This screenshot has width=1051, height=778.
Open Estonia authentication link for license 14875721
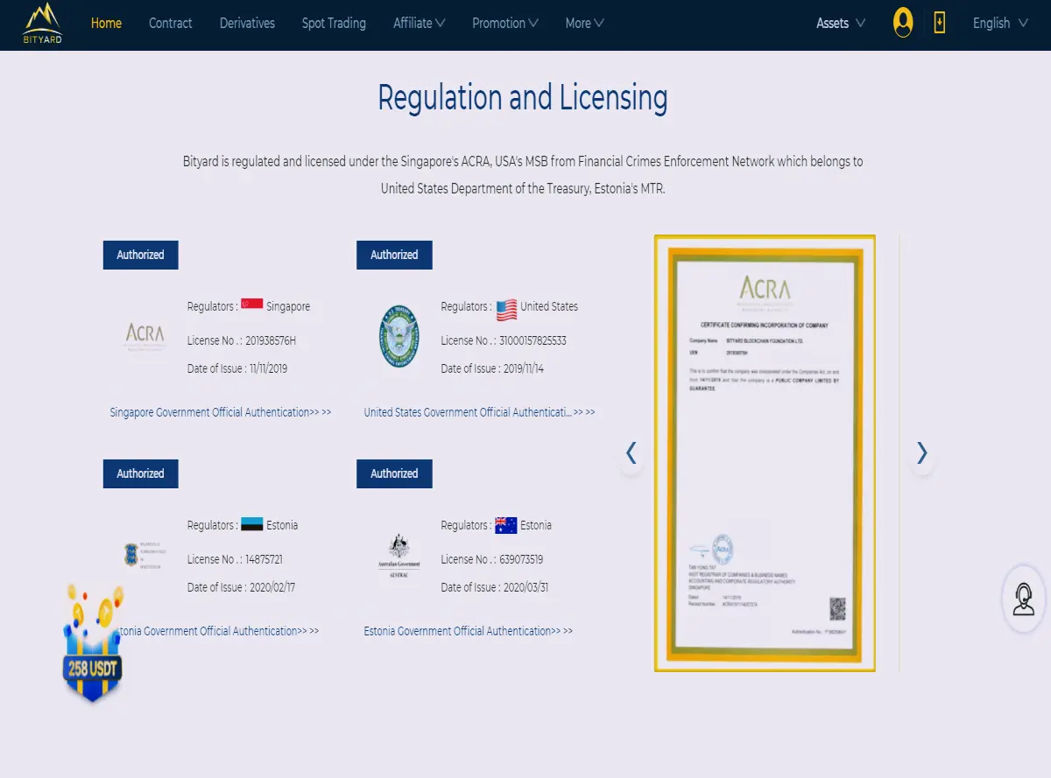click(218, 631)
